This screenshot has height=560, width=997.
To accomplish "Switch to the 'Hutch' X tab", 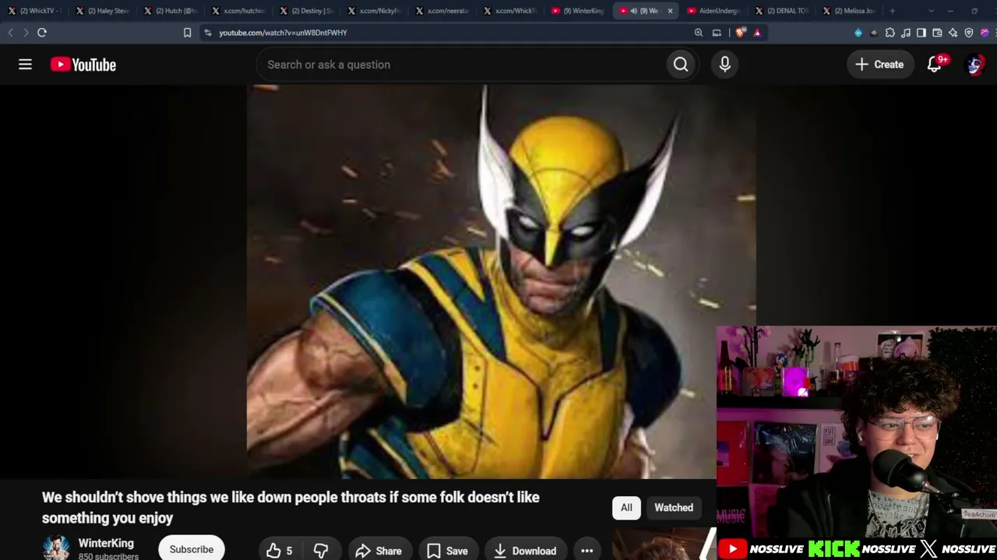I will [x=171, y=11].
